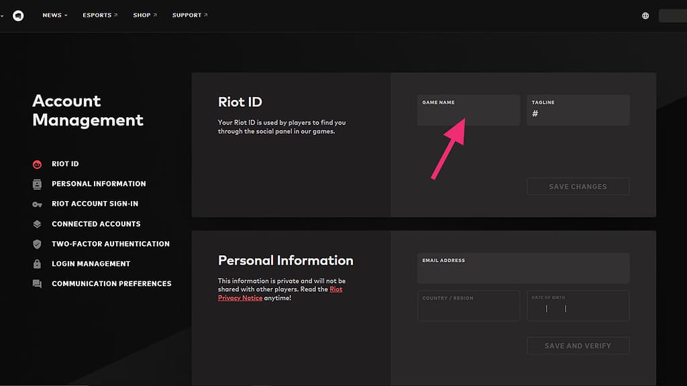This screenshot has height=386, width=687.
Task: Open the Support external link
Action: pyautogui.click(x=190, y=15)
